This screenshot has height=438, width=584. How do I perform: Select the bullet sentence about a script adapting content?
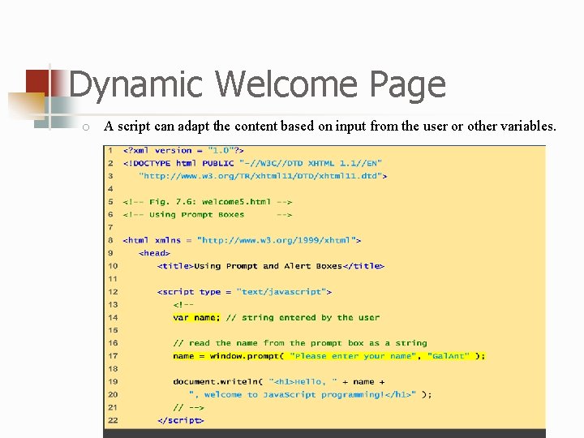[x=330, y=126]
